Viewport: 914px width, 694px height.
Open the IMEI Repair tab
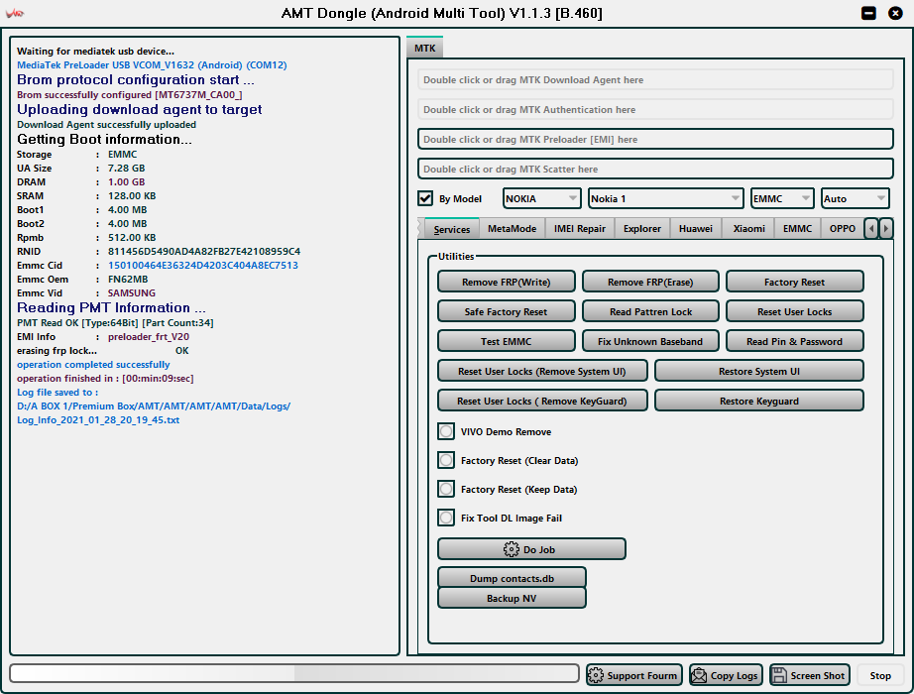click(x=579, y=229)
